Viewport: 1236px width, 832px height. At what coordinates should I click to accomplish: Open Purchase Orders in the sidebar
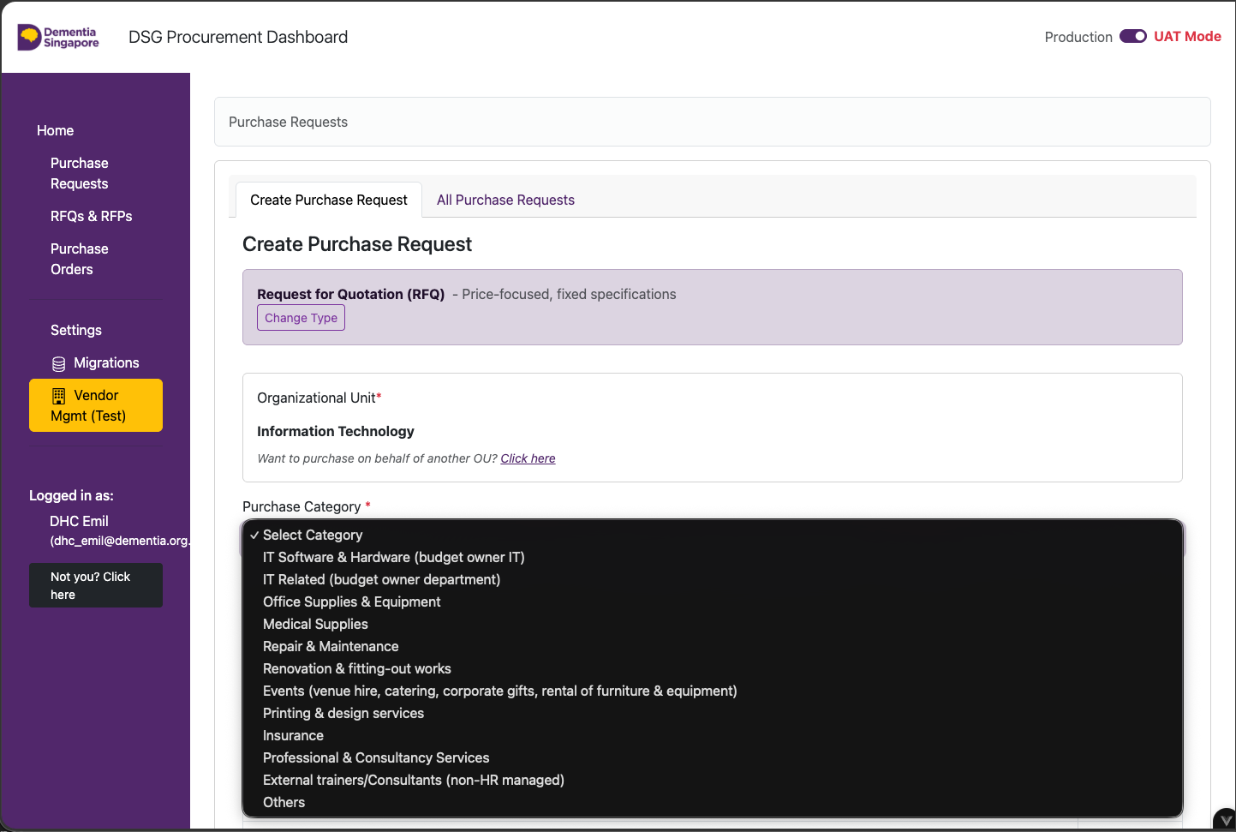tap(80, 259)
